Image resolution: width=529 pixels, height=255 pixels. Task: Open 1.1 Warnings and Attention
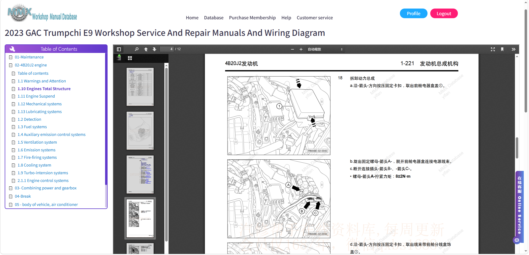click(42, 81)
